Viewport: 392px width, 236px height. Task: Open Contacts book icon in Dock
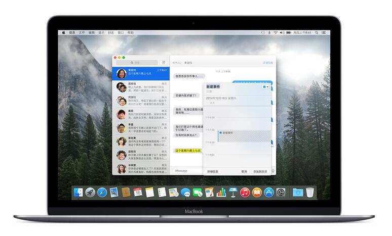tap(126, 193)
